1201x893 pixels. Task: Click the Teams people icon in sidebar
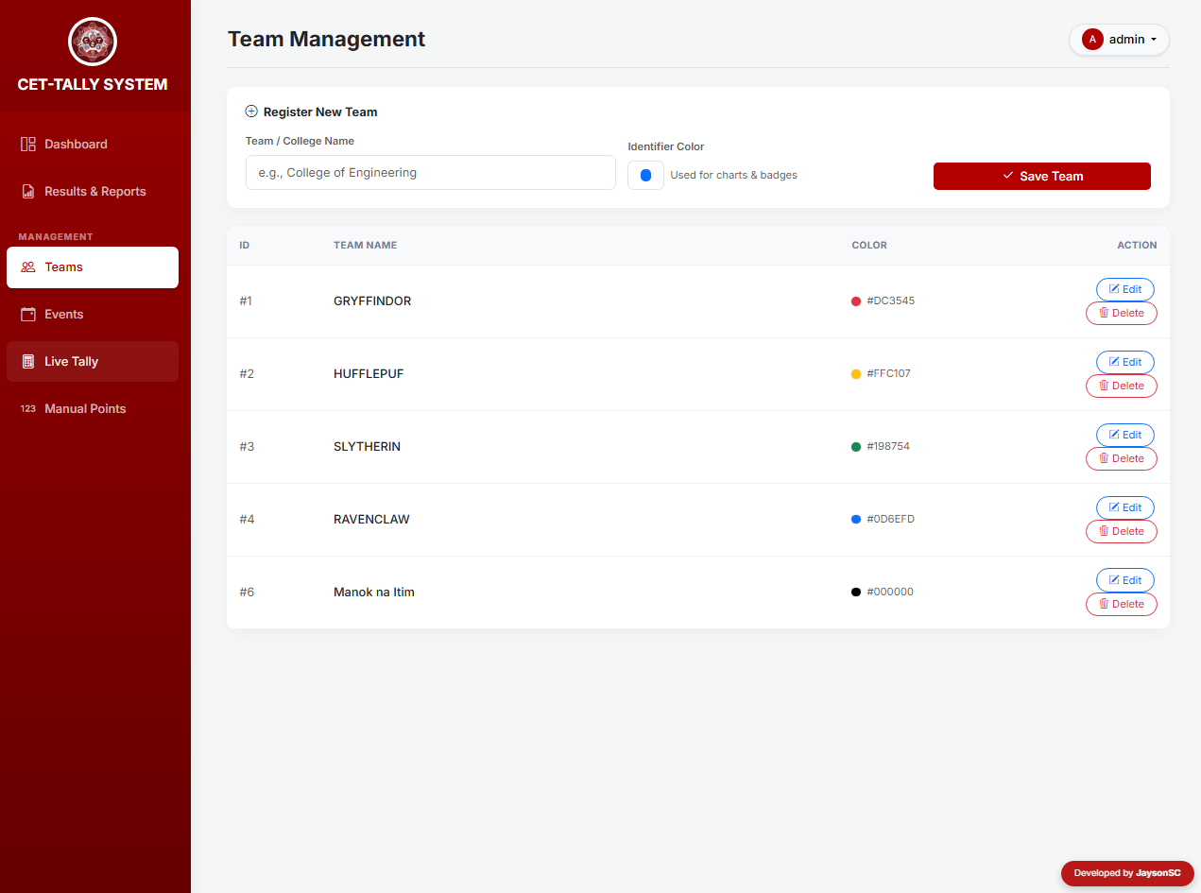coord(27,267)
